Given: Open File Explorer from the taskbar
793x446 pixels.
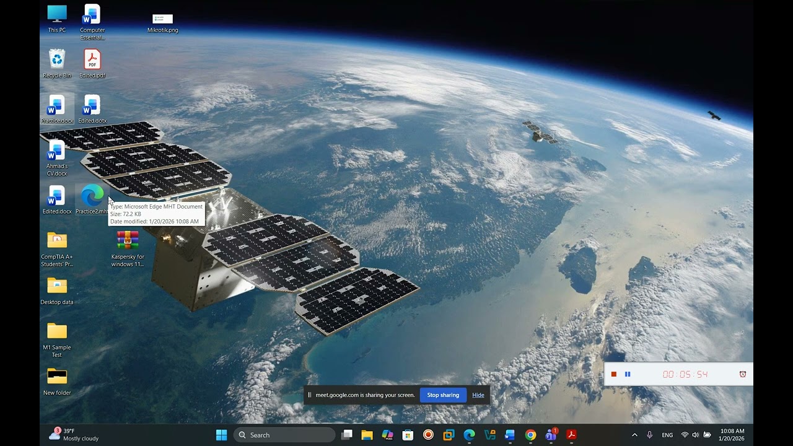Looking at the screenshot, I should (x=367, y=435).
